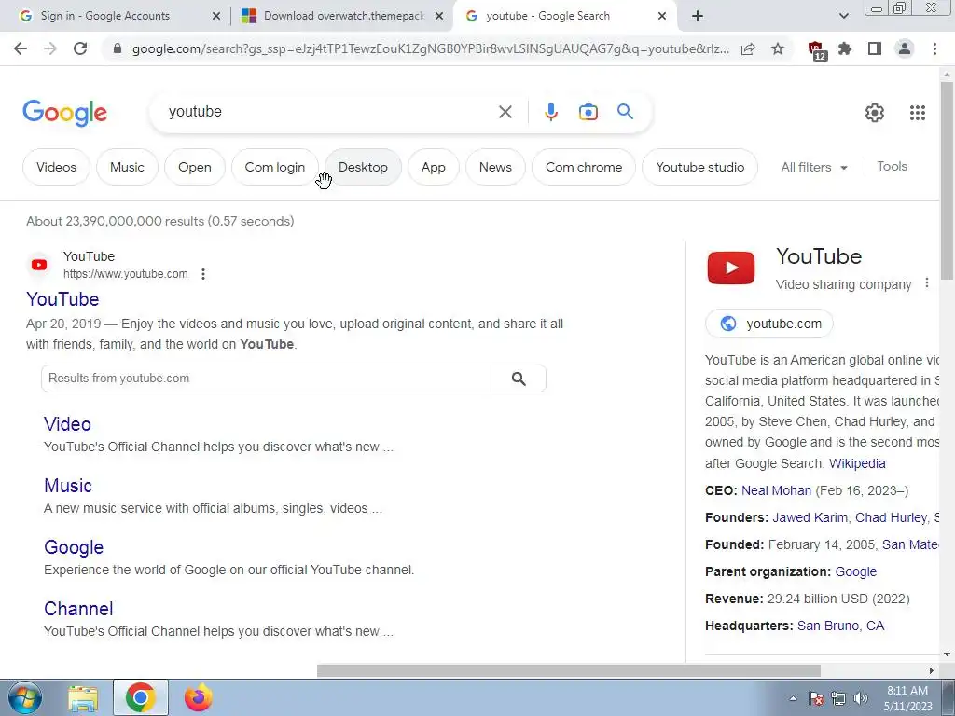
Task: Open the youtube.com button in knowledge panel
Action: tap(769, 324)
